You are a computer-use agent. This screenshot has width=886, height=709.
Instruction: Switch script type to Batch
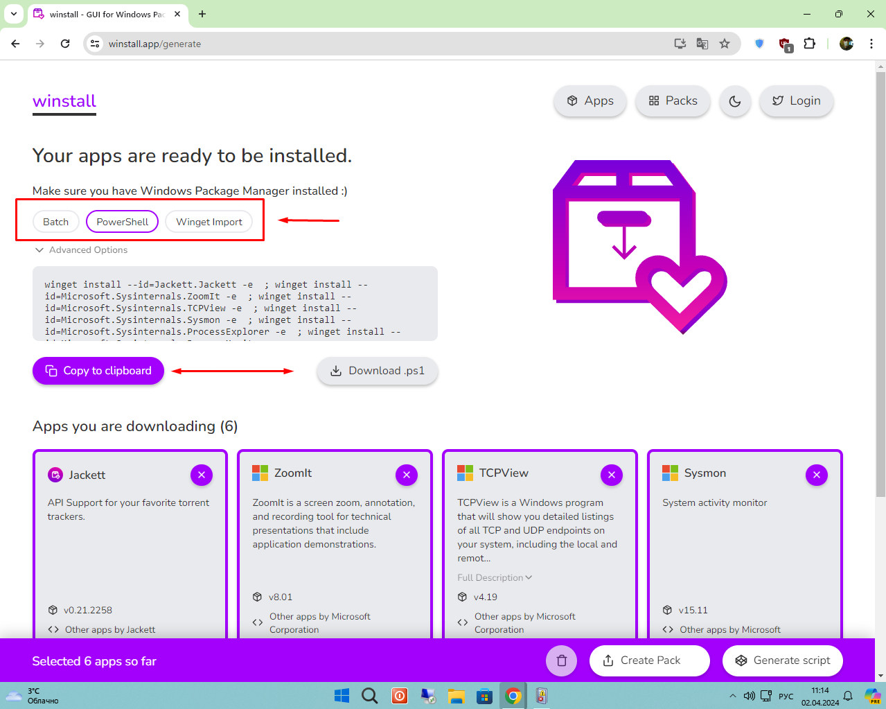(56, 222)
